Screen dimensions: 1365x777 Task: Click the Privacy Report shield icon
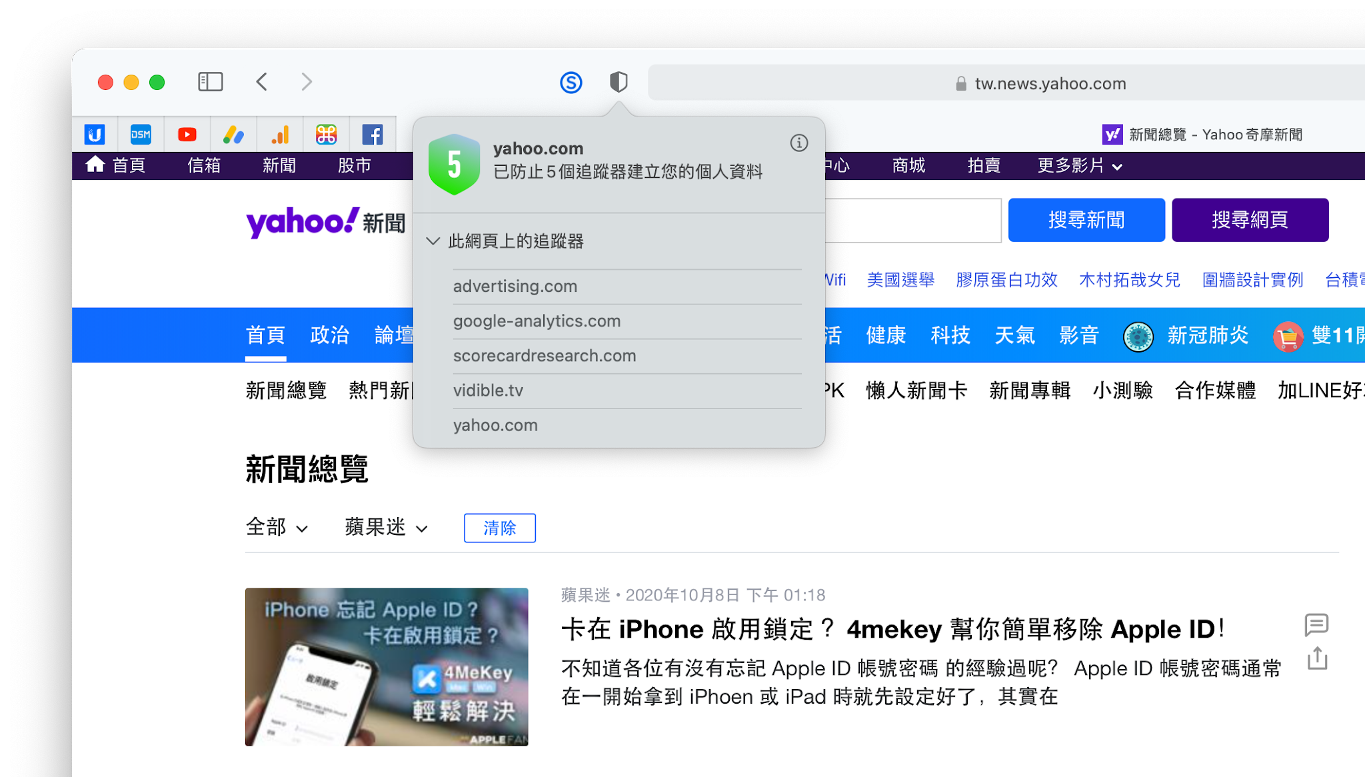619,82
